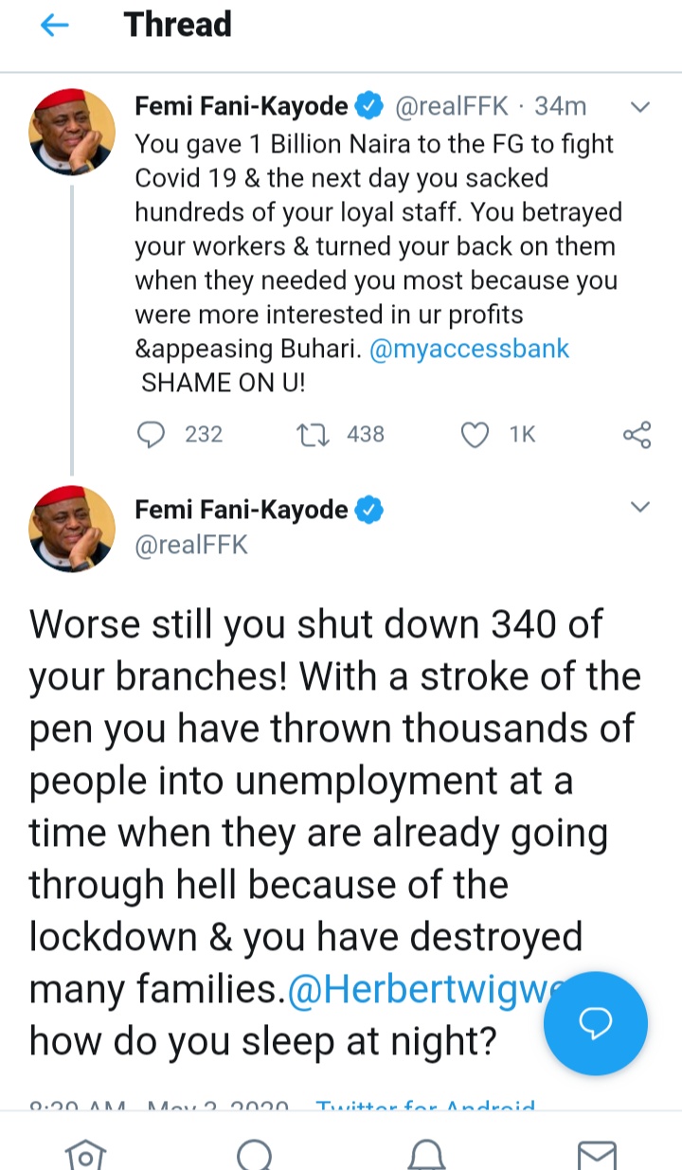Screen dimensions: 682x1170
Task: Open the @myaccessbank mention link
Action: 471,349
